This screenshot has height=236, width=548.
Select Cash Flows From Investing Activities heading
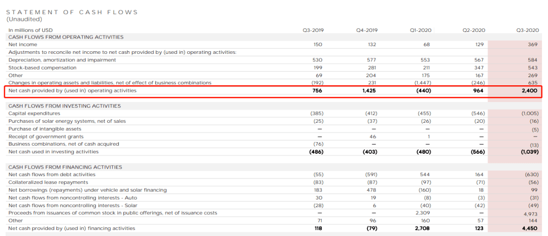[64, 106]
